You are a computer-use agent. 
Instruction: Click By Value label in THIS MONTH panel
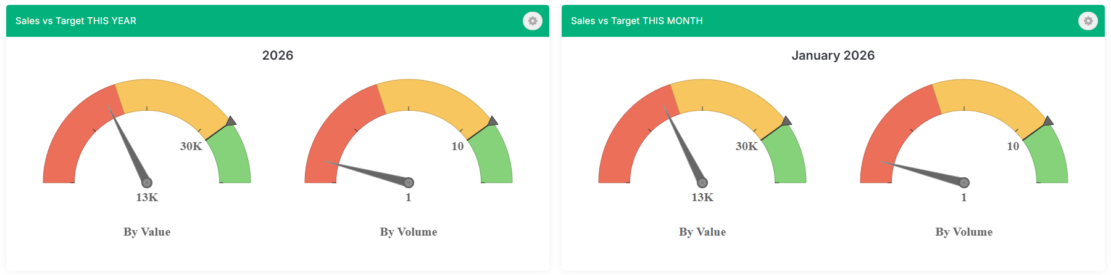point(702,232)
